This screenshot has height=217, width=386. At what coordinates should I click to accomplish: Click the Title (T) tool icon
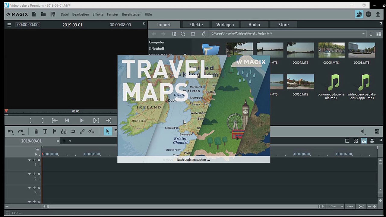coord(45,131)
